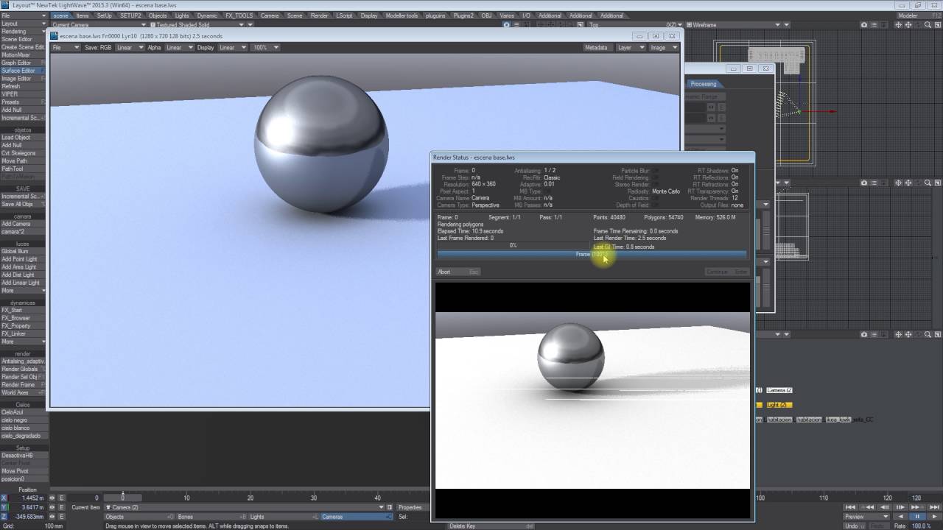
Task: Click the viewport options list icon
Action: coord(874,25)
